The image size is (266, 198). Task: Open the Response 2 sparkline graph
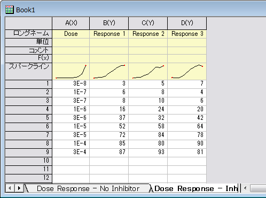click(148, 71)
